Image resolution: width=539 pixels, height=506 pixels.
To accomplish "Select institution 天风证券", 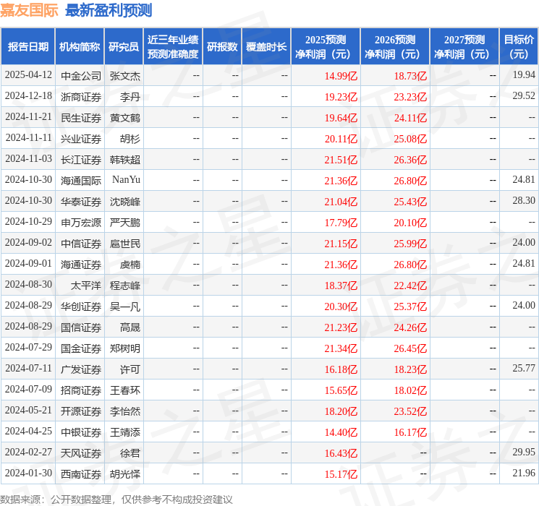I will pyautogui.click(x=81, y=453).
